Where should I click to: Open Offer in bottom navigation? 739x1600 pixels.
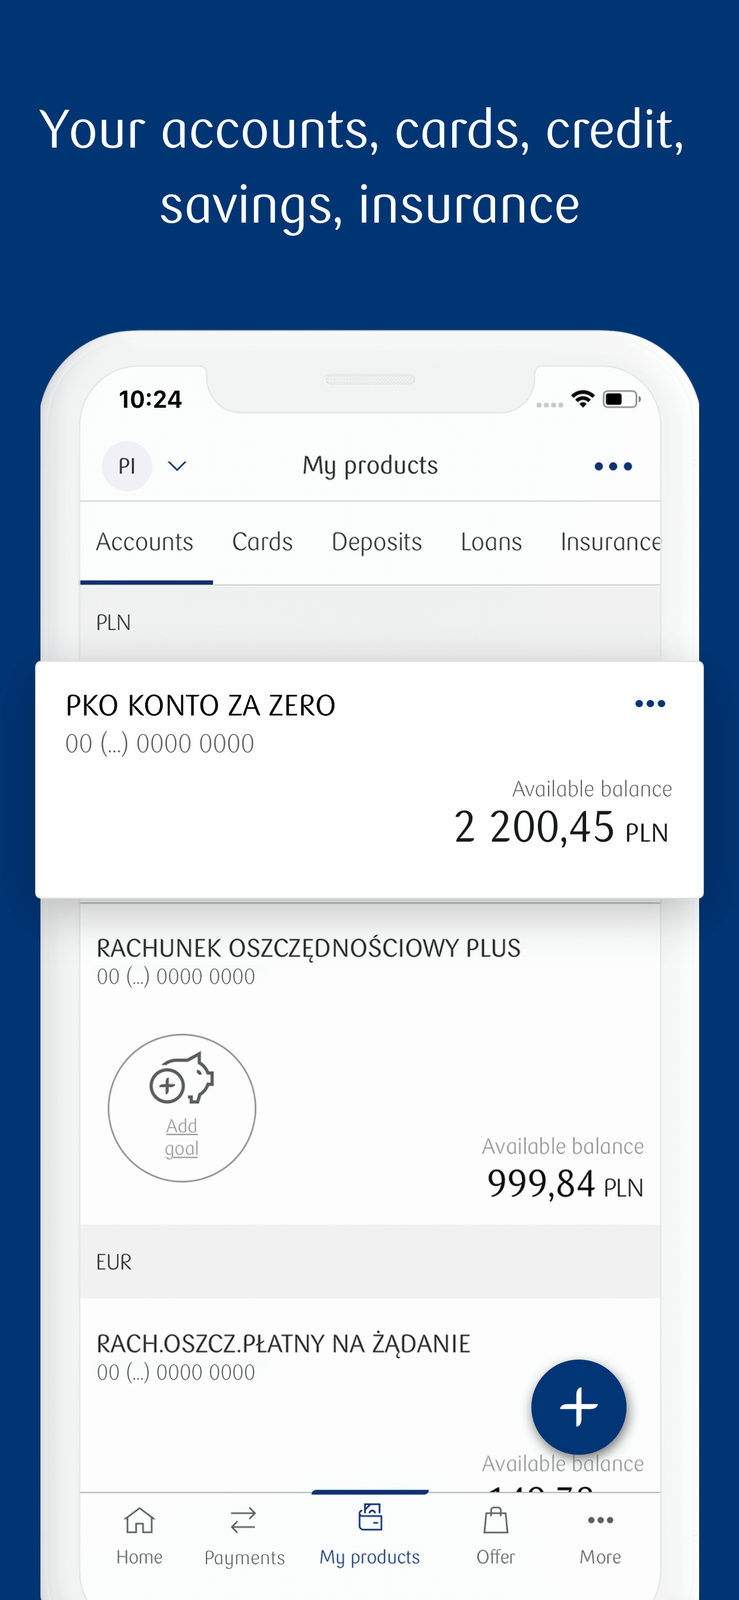(x=496, y=1535)
